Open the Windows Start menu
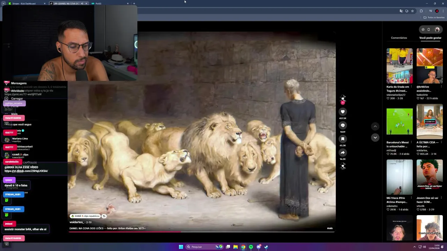The image size is (447, 251). tap(181, 247)
